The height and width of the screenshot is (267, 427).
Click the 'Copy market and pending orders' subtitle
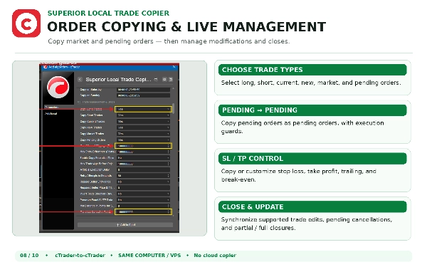169,41
